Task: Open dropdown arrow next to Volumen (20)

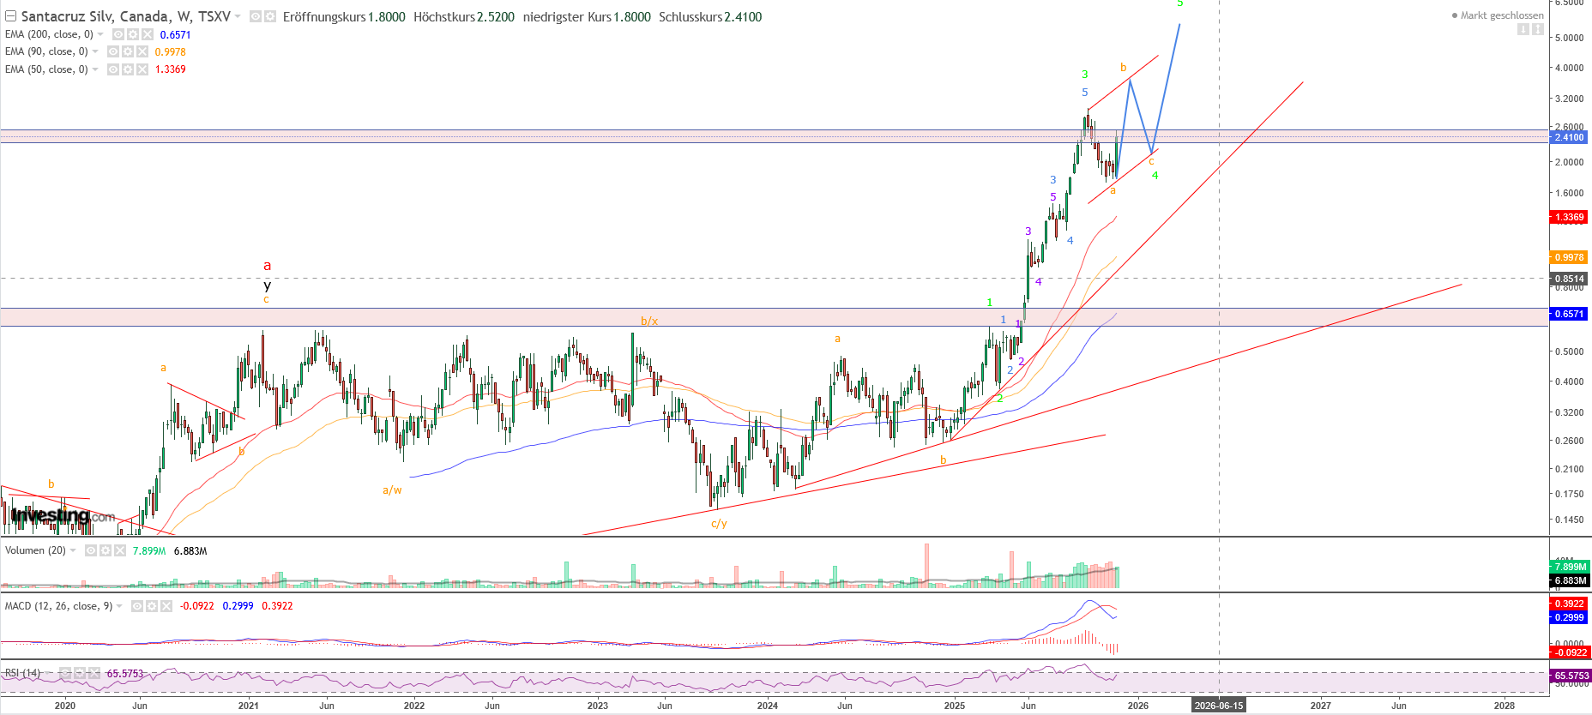Action: [73, 550]
